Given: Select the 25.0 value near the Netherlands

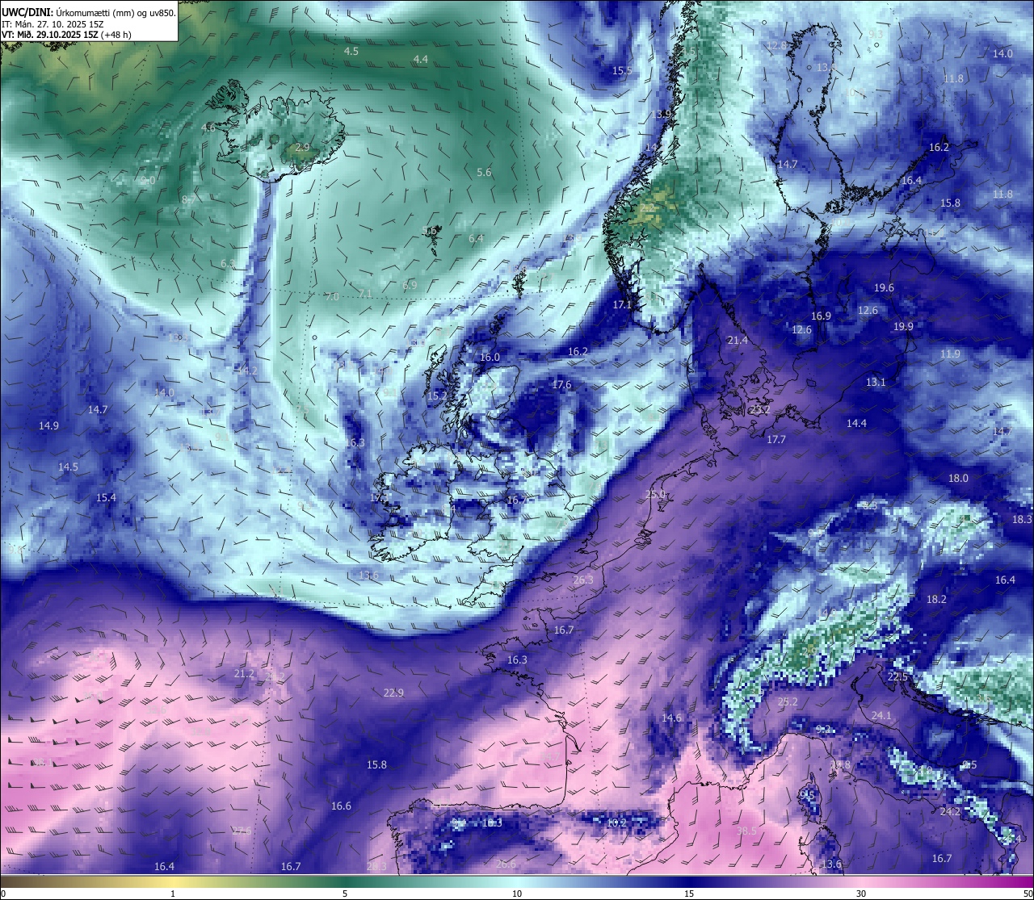Looking at the screenshot, I should [655, 494].
